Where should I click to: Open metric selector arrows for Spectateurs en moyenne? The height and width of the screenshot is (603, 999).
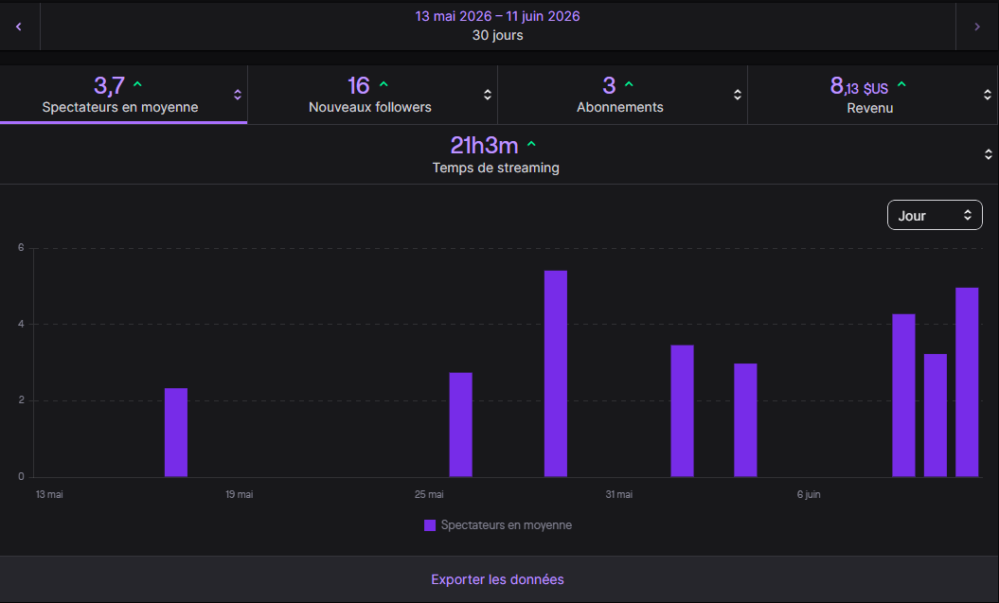click(x=238, y=95)
